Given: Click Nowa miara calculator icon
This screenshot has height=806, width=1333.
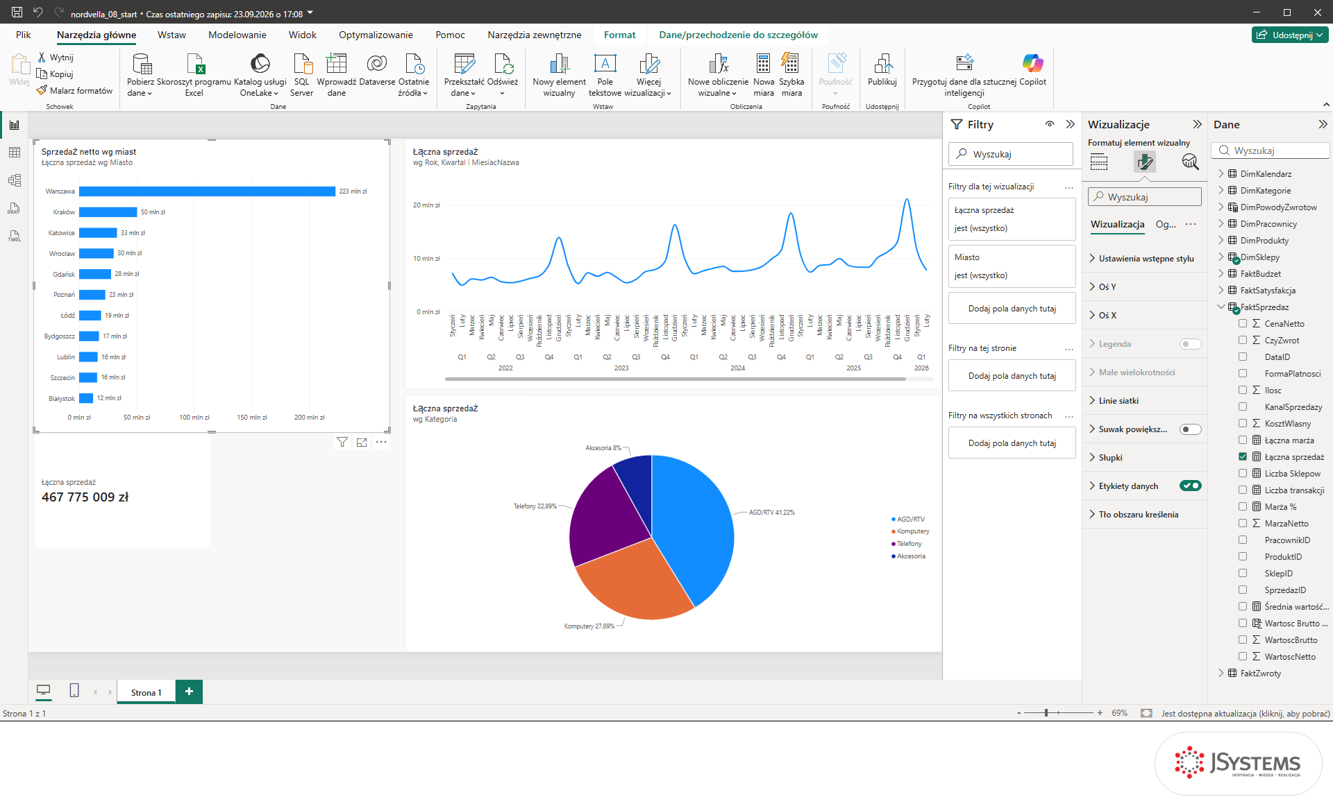Looking at the screenshot, I should click(x=763, y=64).
